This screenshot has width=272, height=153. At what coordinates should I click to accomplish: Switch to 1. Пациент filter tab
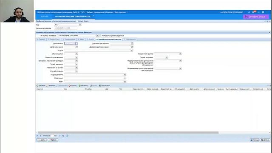tap(41, 40)
